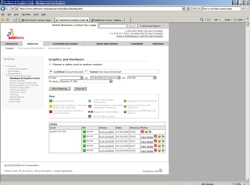Viewport: 250px width, 185px height.
Task: Click green G icon in driver 6.14.11.6265 row
Action: [84, 132]
